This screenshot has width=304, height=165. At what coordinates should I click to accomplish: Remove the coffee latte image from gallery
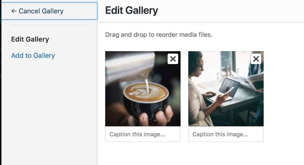click(173, 59)
